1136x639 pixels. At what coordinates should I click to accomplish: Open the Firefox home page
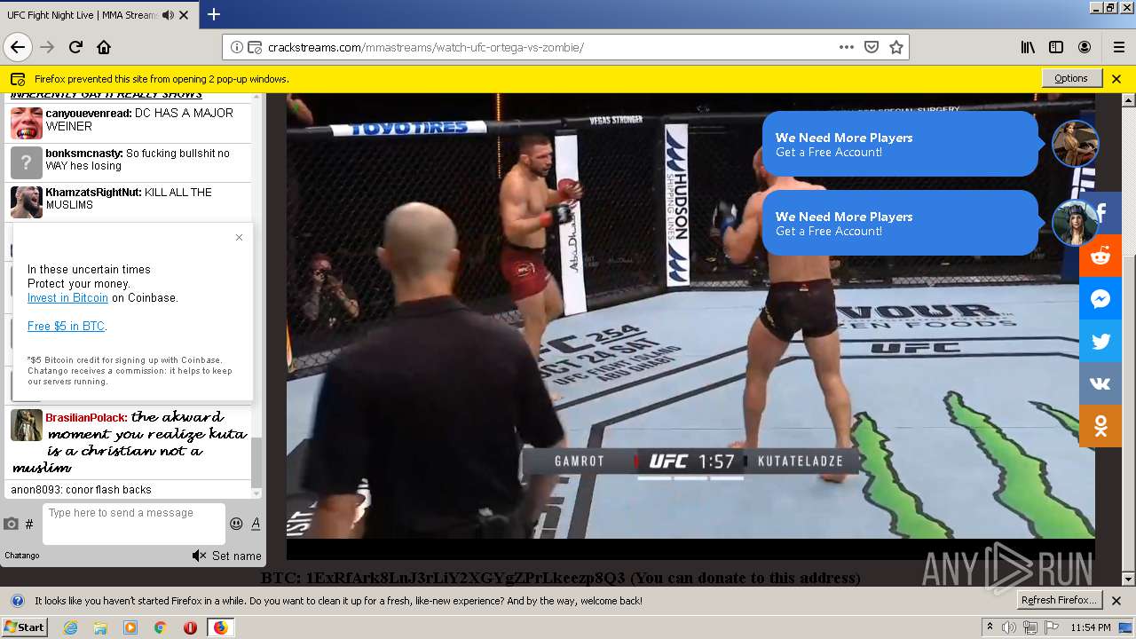(x=104, y=47)
